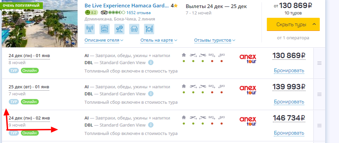The height and width of the screenshot is (143, 339).
Task: Open room info icon in the 139 993₽ row
Action: (x=151, y=94)
